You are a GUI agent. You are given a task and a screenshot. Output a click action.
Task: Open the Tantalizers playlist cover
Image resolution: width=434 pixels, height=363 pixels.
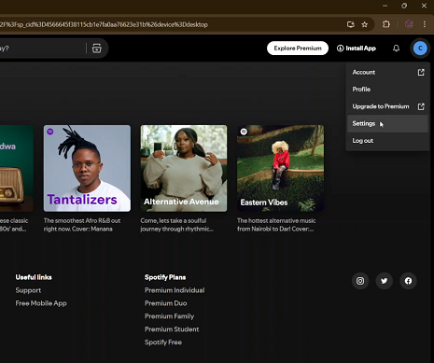coord(87,168)
